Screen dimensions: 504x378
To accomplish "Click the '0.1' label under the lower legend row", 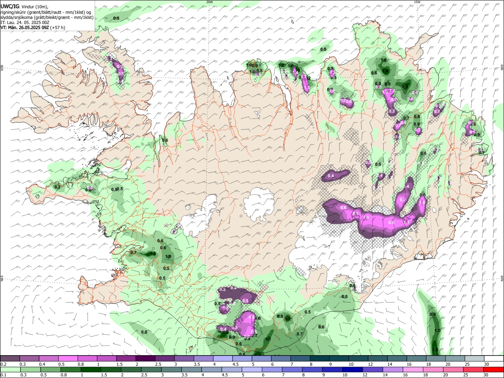I will [x=3, y=375].
